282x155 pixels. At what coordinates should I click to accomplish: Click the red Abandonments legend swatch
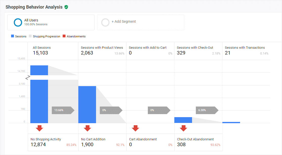pyautogui.click(x=64, y=36)
